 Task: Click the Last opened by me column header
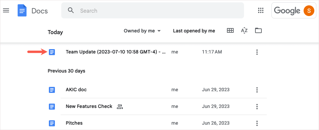194,31
